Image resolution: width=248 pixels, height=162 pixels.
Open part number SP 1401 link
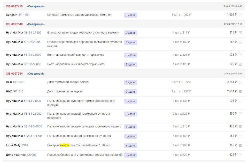tap(24, 15)
